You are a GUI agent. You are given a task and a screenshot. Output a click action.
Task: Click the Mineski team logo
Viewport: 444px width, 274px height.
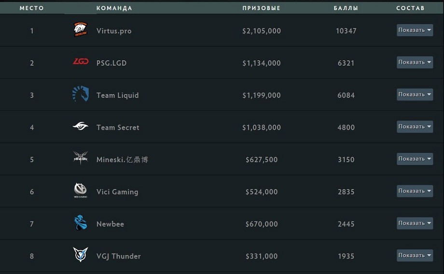81,158
